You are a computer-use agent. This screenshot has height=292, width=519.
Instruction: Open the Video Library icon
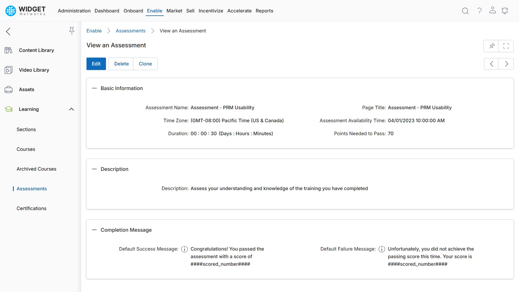pyautogui.click(x=8, y=70)
